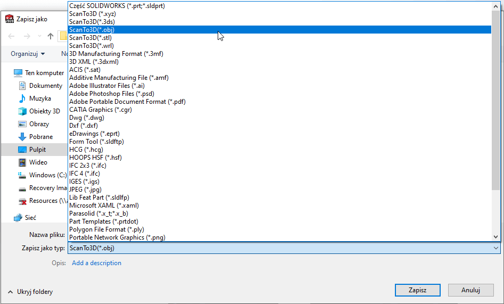Choose highlighted ScanTo3D(*.obj) file type
Viewport: 504px width, 304px height.
[279, 30]
